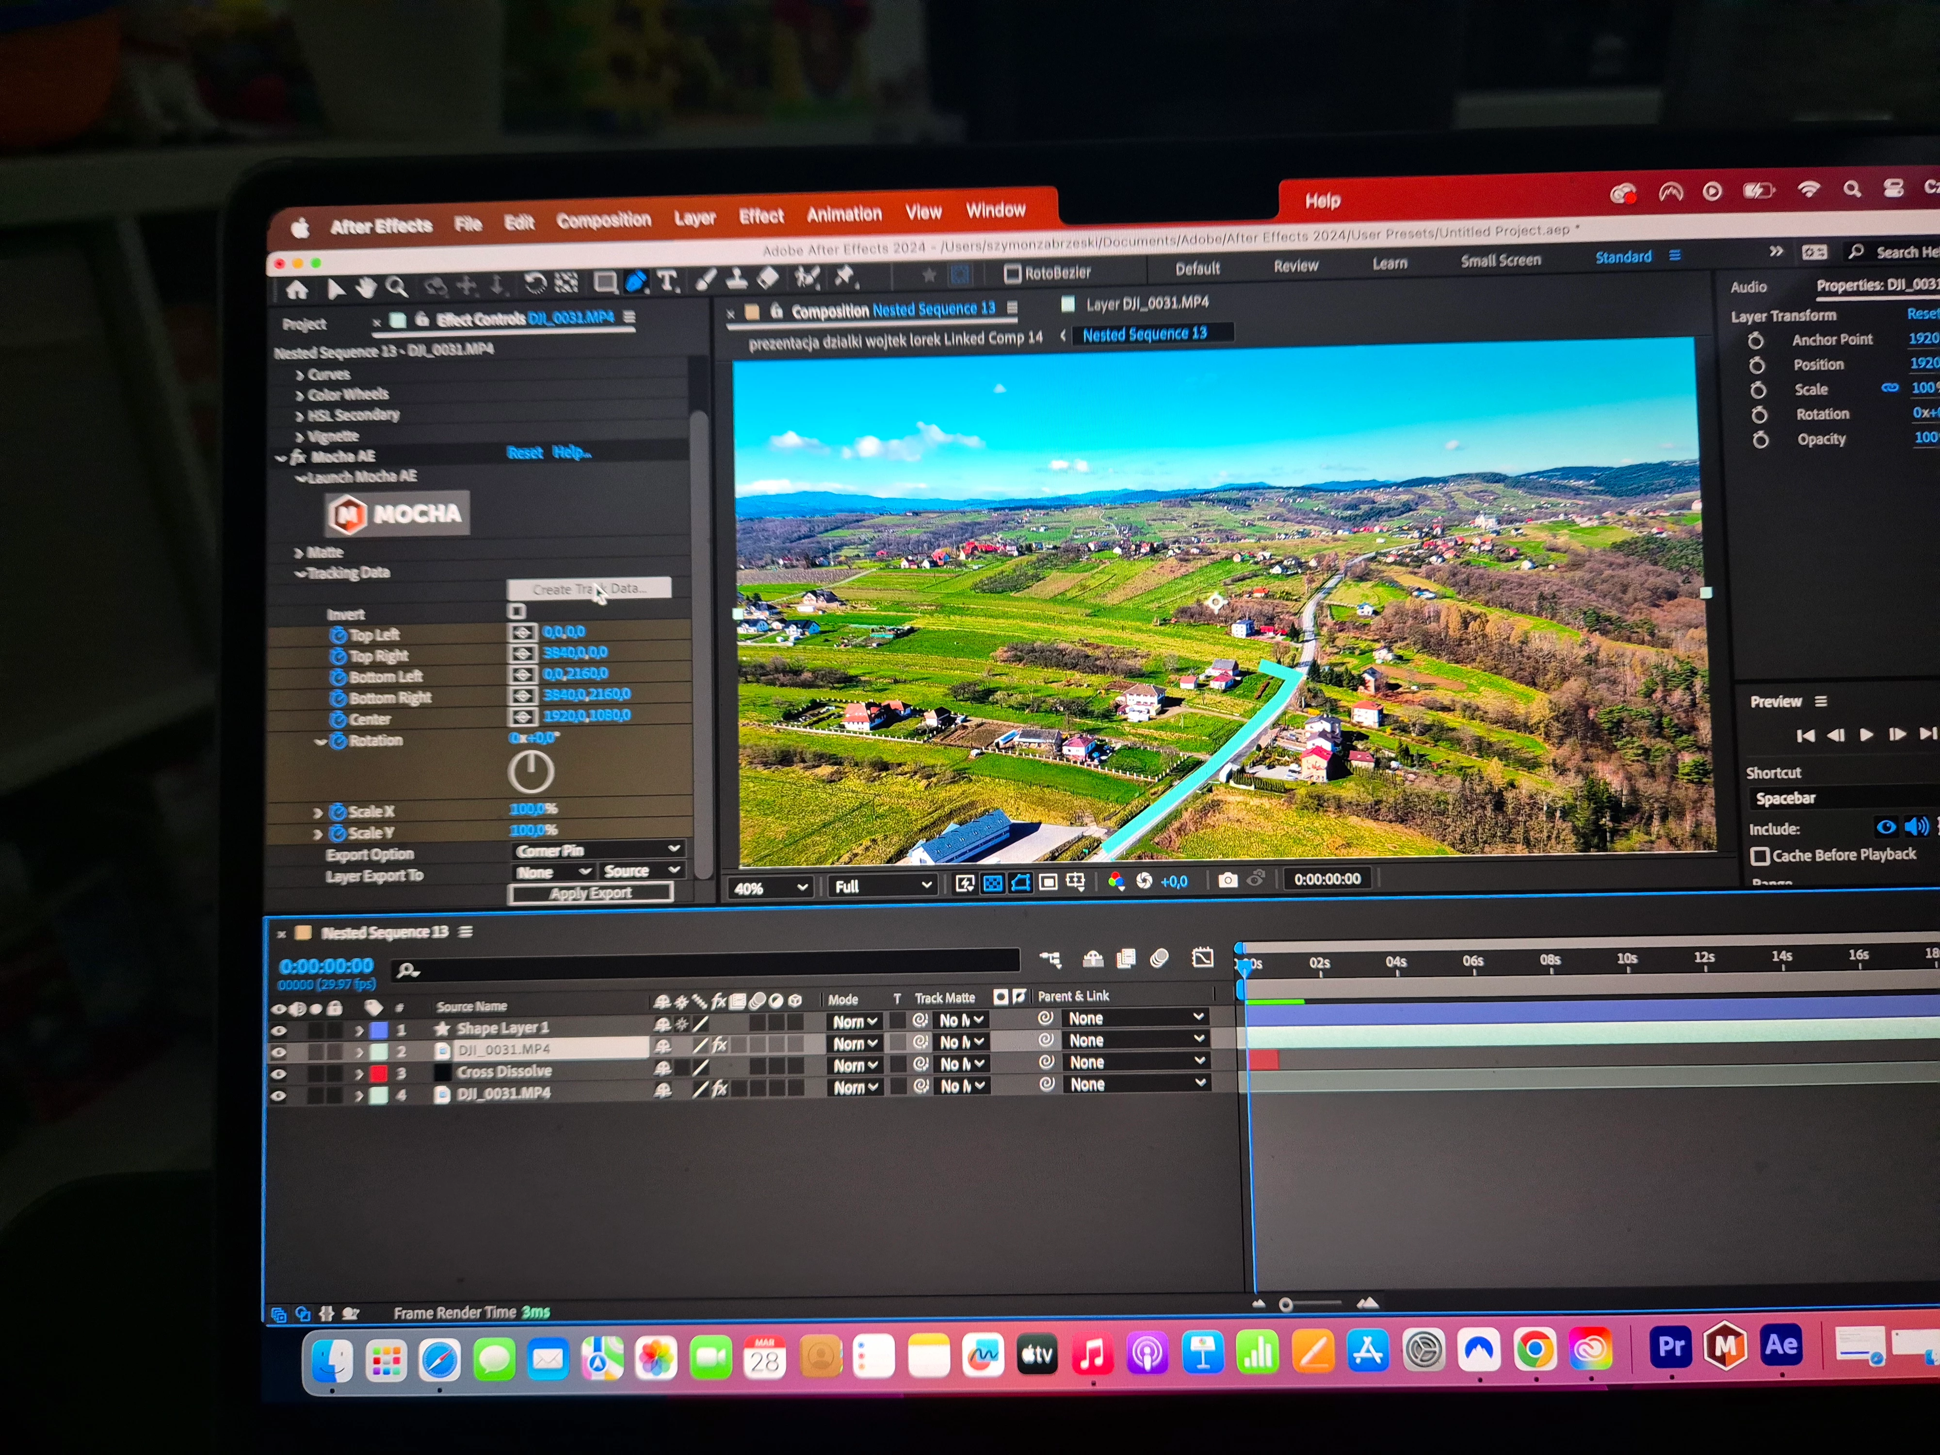The height and width of the screenshot is (1455, 1940).
Task: Enable the Invert checkbox
Action: [517, 611]
